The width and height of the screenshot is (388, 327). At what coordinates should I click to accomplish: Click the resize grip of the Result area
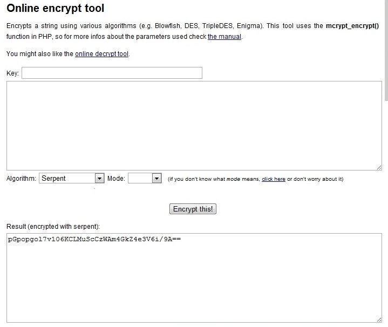click(379, 319)
